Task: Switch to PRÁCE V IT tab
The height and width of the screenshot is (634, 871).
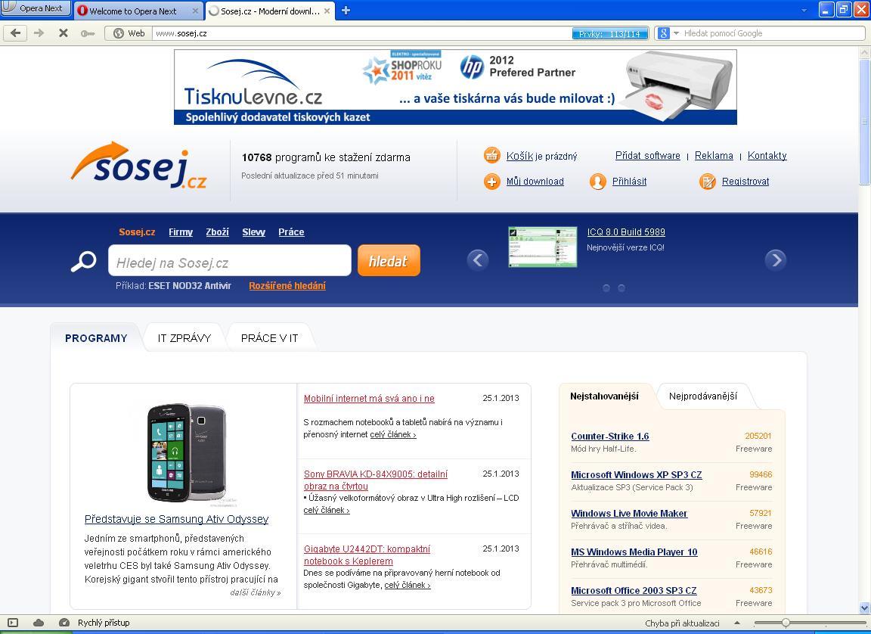Action: [269, 338]
